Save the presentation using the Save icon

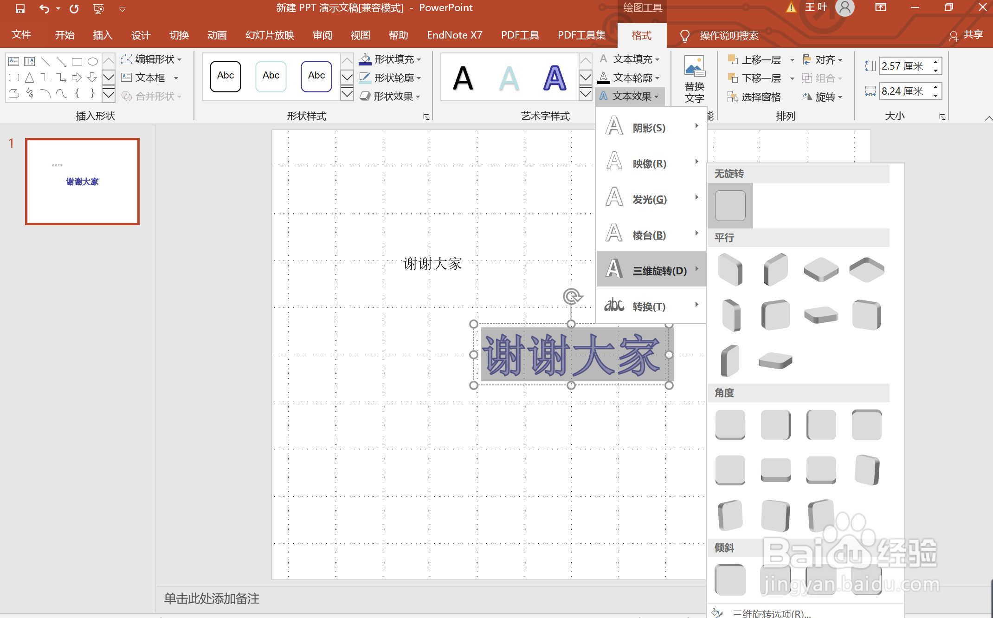pyautogui.click(x=19, y=8)
